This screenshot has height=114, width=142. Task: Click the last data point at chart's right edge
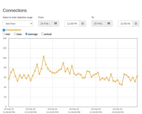[137, 76]
